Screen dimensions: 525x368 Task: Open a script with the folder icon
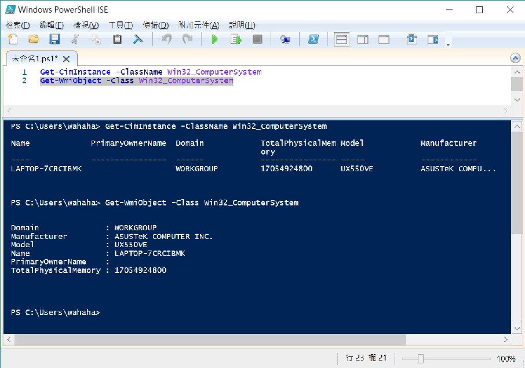click(x=34, y=39)
